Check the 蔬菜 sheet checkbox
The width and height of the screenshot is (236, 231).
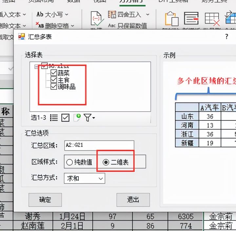[54, 73]
